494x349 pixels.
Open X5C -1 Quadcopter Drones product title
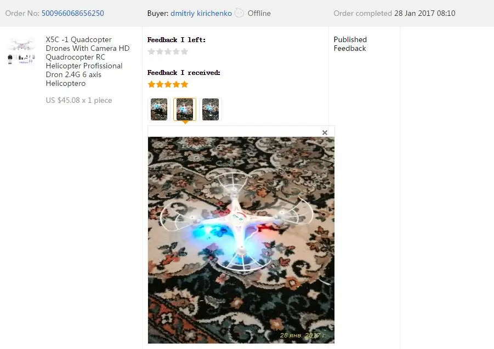click(x=88, y=61)
